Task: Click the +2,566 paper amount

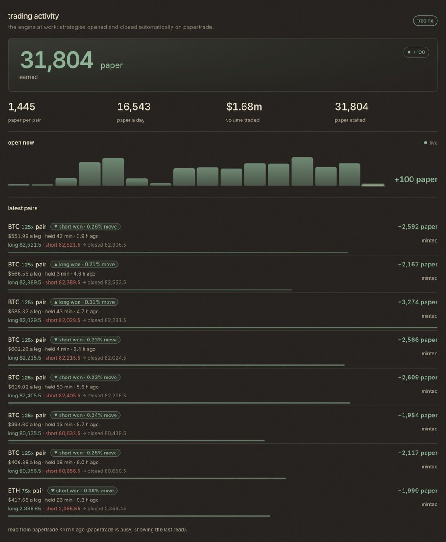Action: coord(418,340)
